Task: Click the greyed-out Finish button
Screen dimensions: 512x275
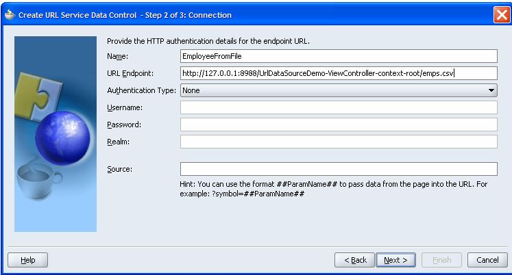Action: pos(441,260)
